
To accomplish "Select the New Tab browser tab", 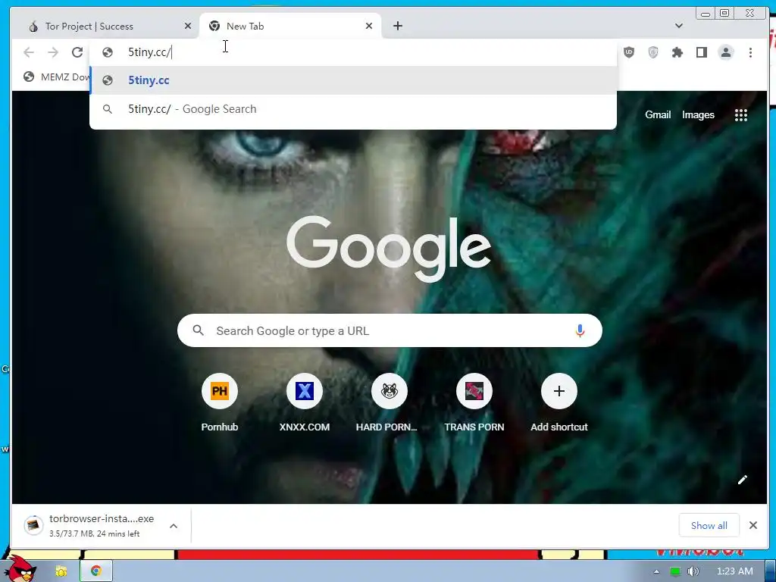I will click(290, 27).
